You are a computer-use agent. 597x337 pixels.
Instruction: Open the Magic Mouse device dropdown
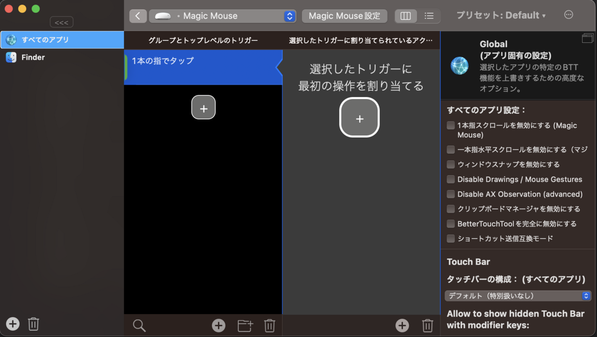coord(223,16)
